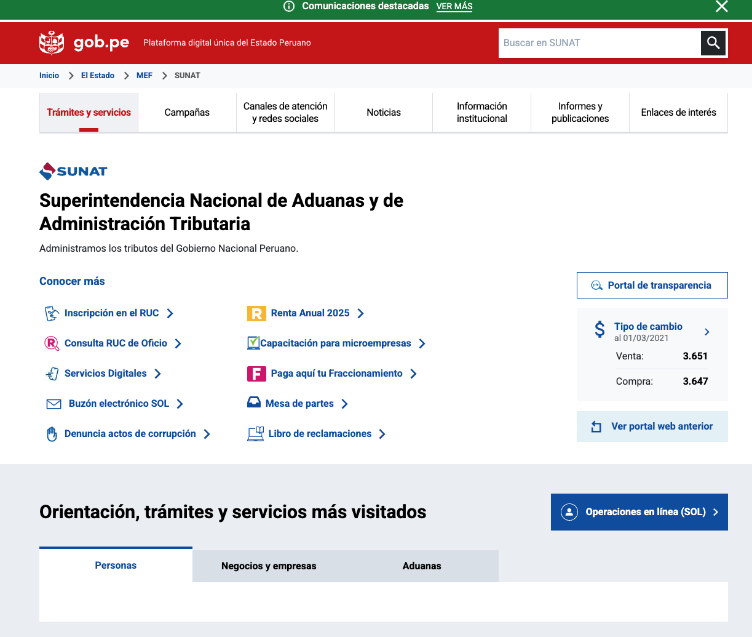Viewport: 752px width, 637px height.
Task: Open Capacitación para microempresas link
Action: 336,343
